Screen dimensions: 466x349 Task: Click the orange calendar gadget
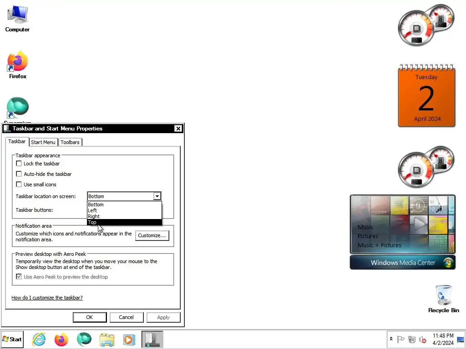tap(426, 95)
